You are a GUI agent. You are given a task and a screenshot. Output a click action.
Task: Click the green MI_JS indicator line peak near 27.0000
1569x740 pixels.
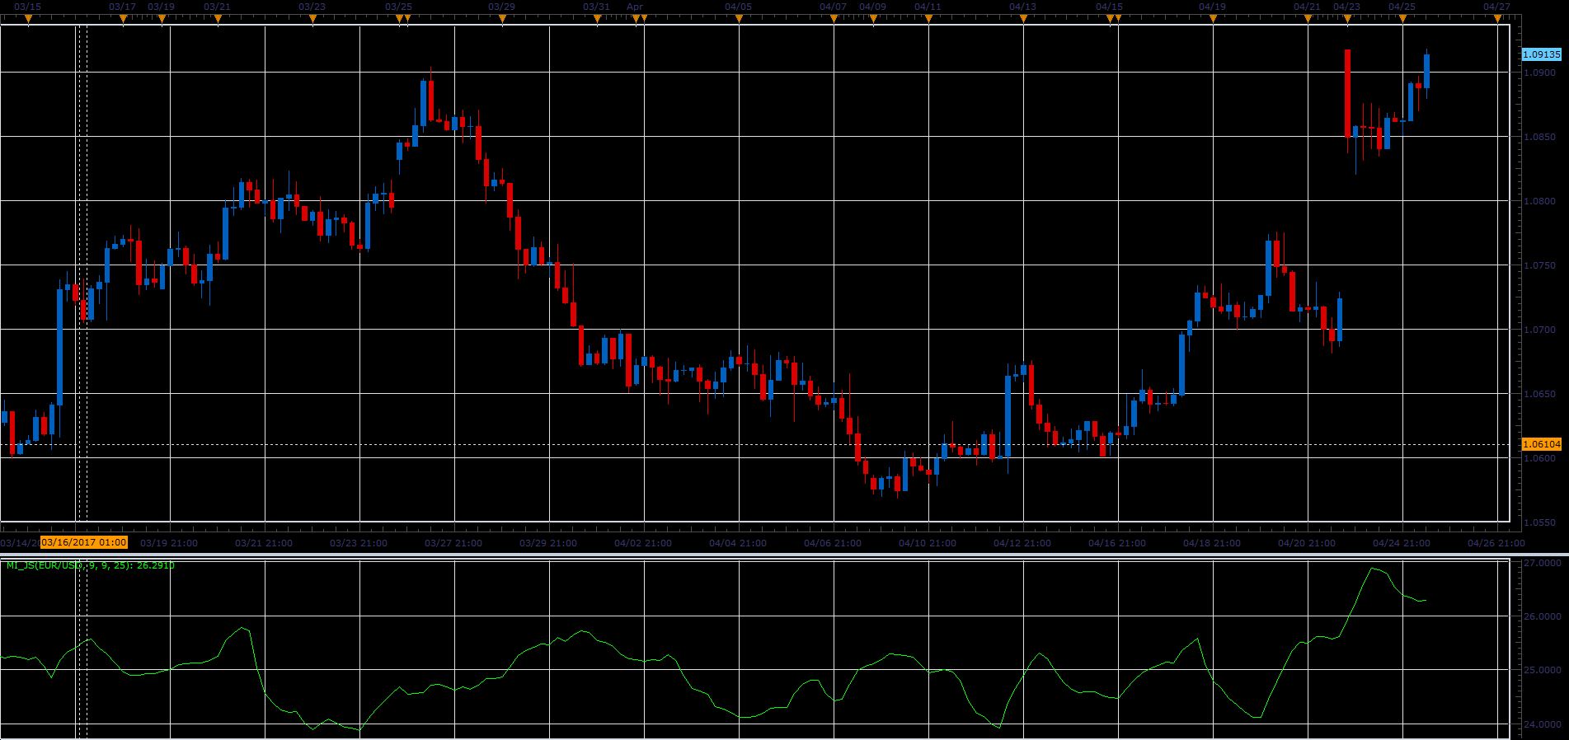[1373, 569]
